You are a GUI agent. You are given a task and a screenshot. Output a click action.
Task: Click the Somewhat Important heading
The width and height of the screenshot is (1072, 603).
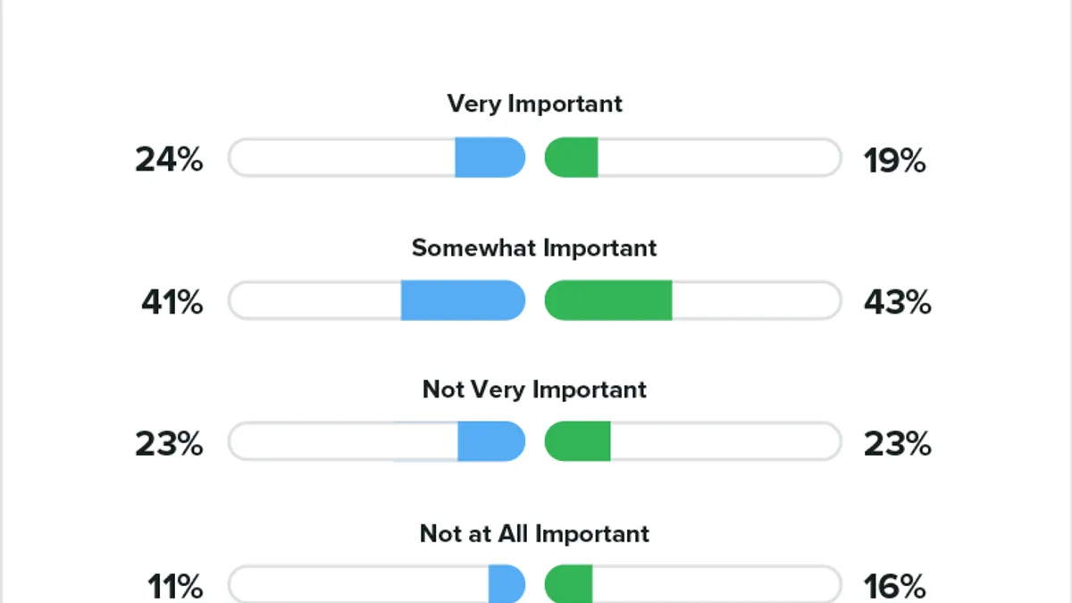tap(534, 247)
